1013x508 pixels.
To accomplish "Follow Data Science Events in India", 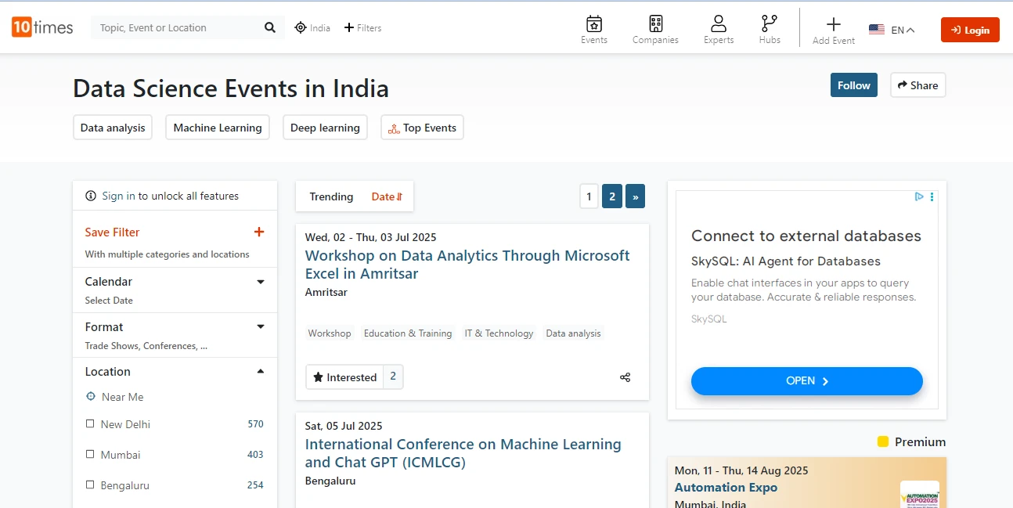I will tap(854, 85).
